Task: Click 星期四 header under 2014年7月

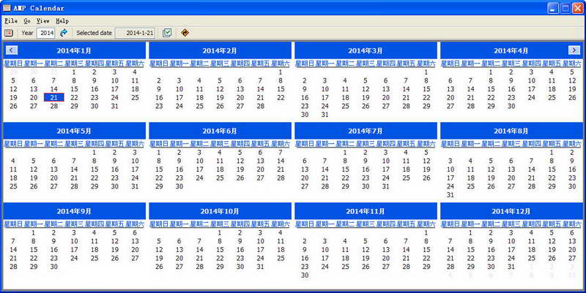Action: 386,144
